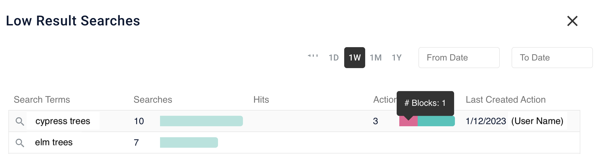Click the To Date field
595x154 pixels.
coord(552,58)
